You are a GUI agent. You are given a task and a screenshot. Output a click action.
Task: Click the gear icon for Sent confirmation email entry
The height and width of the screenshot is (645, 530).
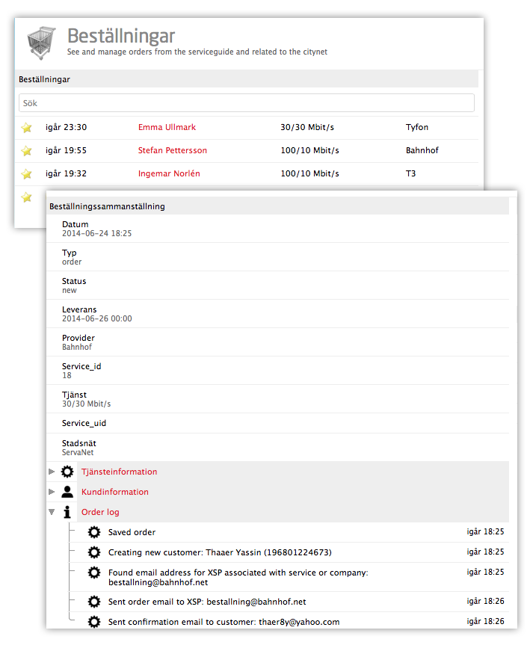(x=93, y=622)
